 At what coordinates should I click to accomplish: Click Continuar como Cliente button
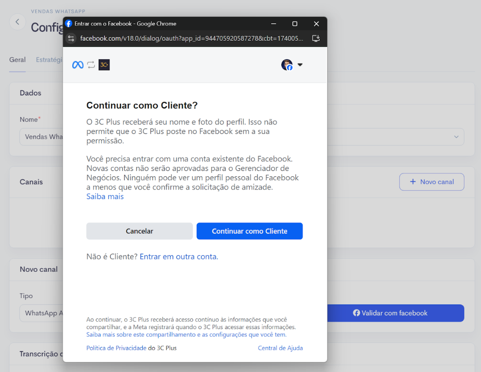[x=249, y=231]
